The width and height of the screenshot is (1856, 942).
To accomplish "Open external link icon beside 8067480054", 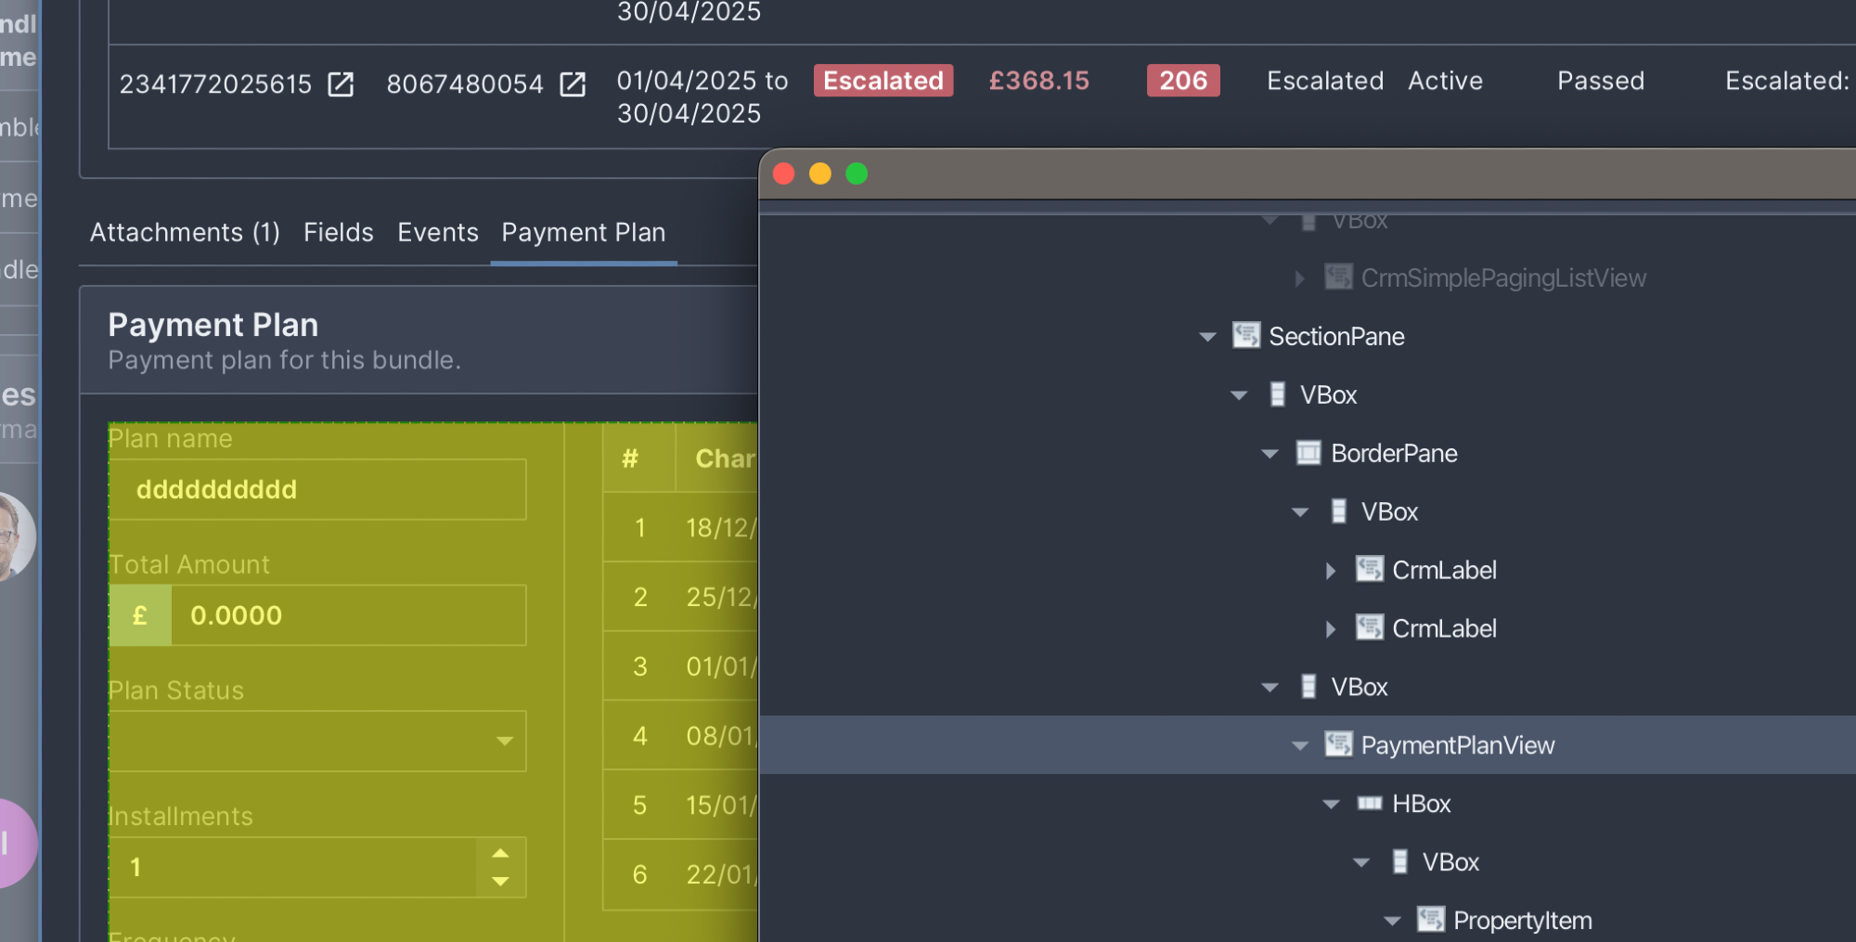I will 573,84.
